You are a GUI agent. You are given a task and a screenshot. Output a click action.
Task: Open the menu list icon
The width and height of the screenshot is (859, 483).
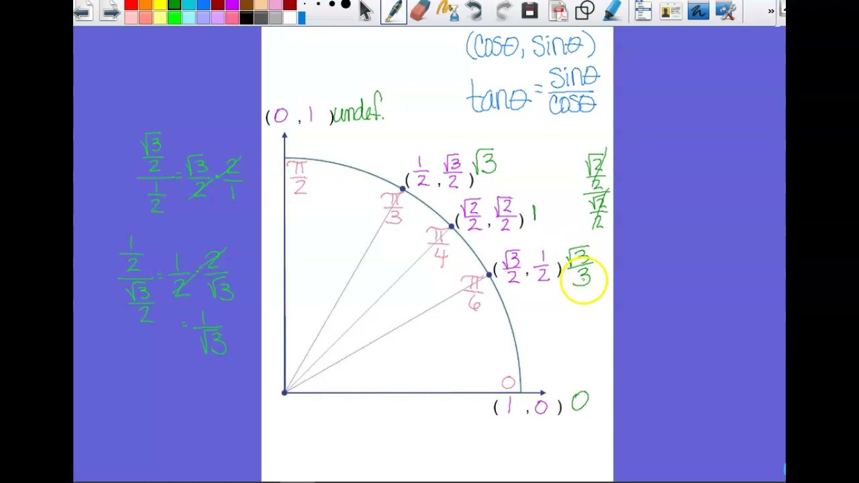point(643,10)
